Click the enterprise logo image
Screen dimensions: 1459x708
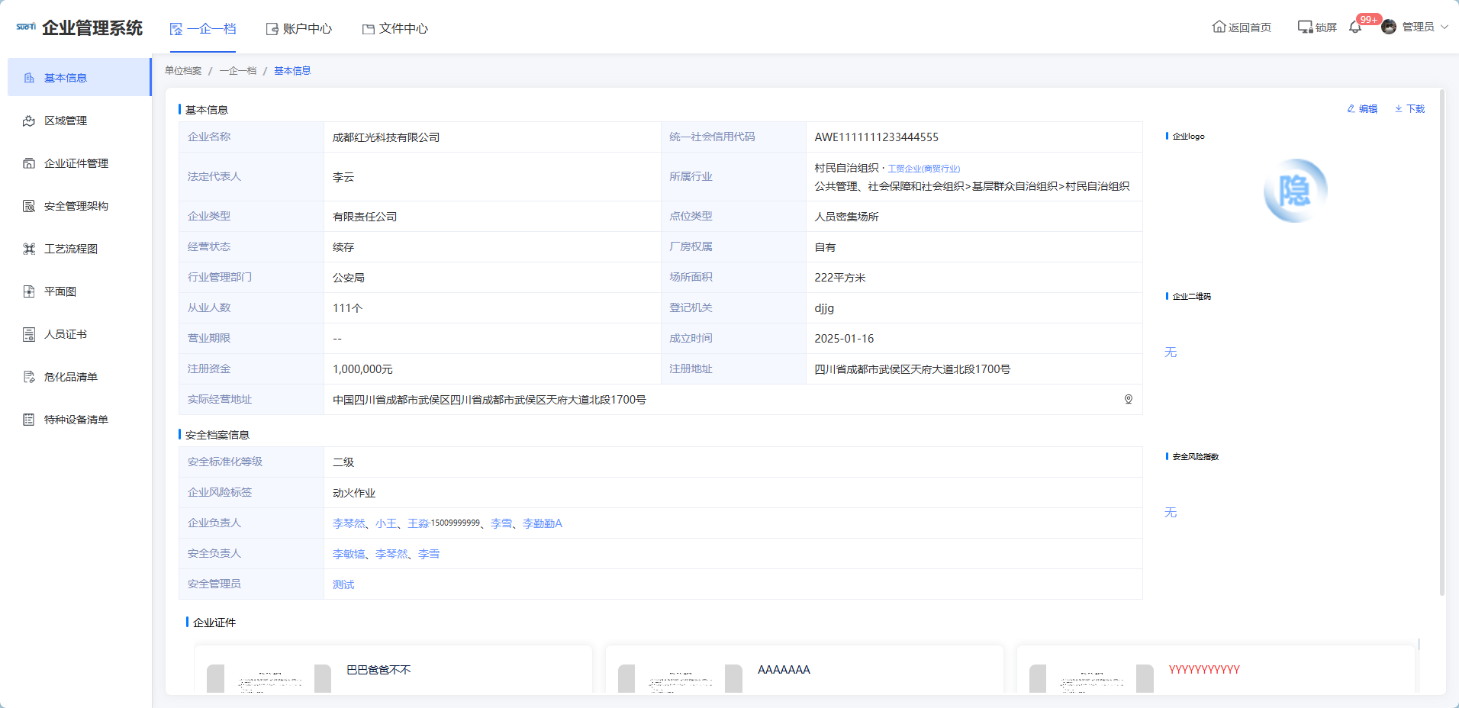1295,191
